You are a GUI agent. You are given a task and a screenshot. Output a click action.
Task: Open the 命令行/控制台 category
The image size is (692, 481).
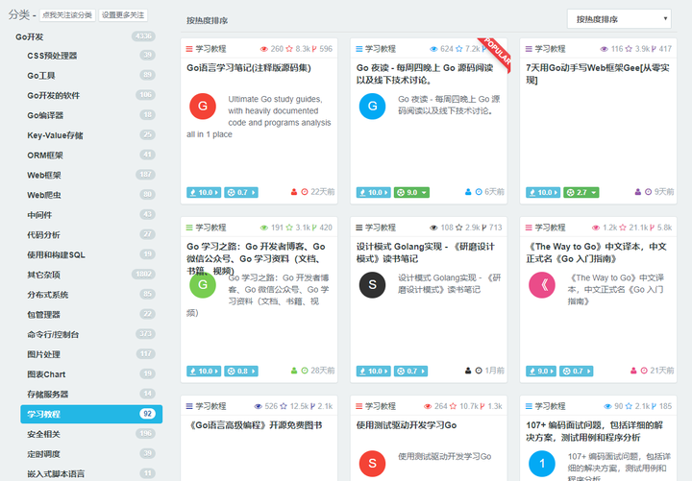click(x=53, y=334)
